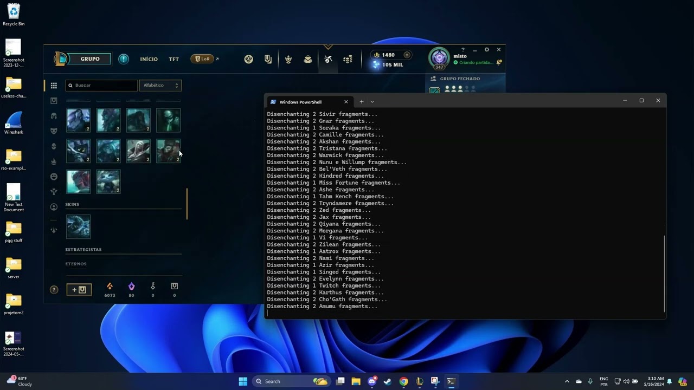Open the Hextech Crafting hammer icon

328,59
